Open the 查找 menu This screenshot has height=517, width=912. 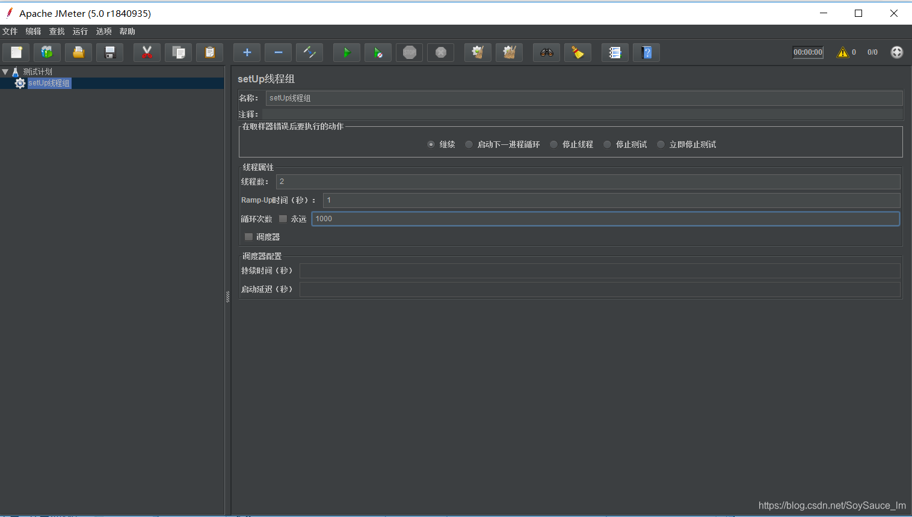coord(57,31)
